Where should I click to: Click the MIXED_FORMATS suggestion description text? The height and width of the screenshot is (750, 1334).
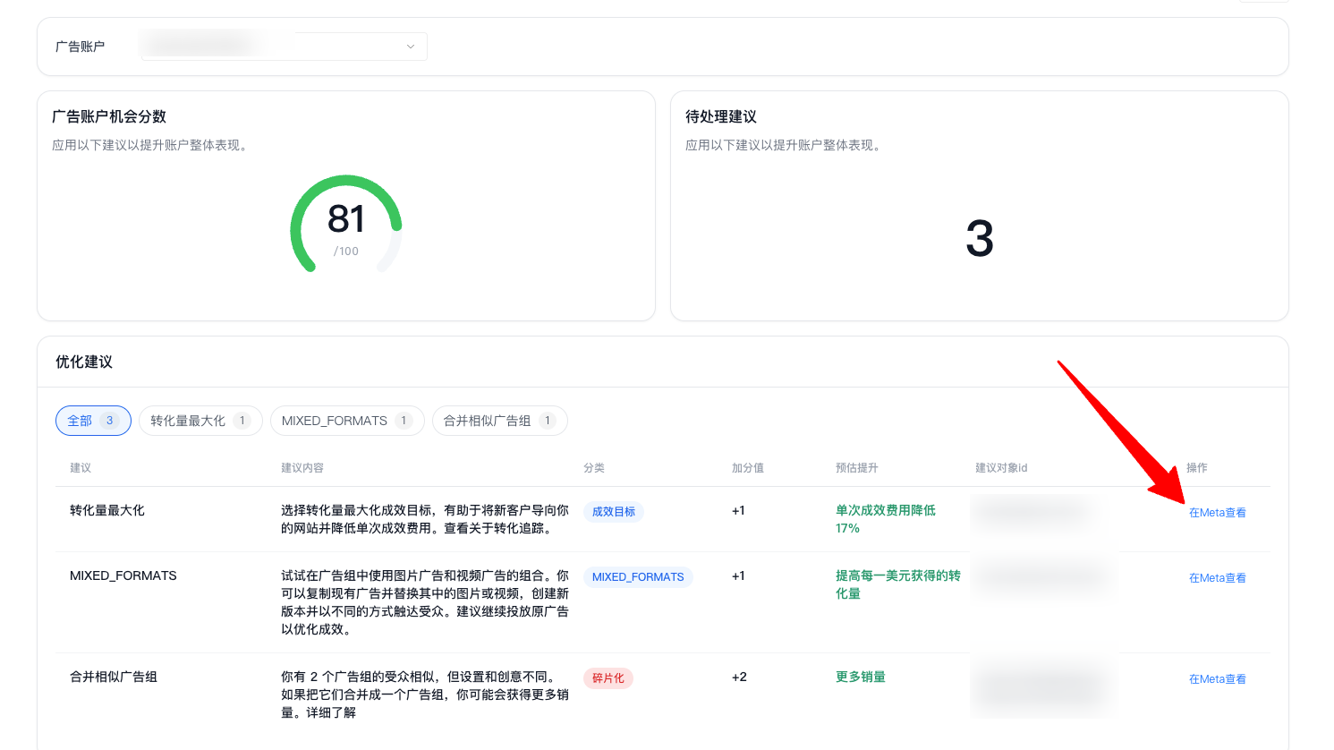click(425, 602)
